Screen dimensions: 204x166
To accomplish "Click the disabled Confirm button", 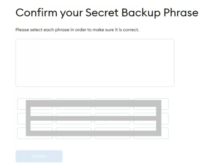I will tap(39, 156).
